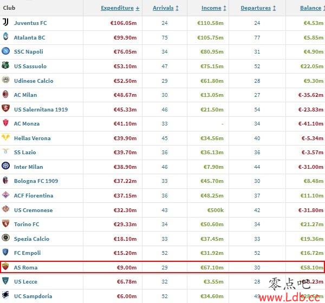The image size is (325, 303).
Task: Open the Hellas Verona club link
Action: click(32, 138)
